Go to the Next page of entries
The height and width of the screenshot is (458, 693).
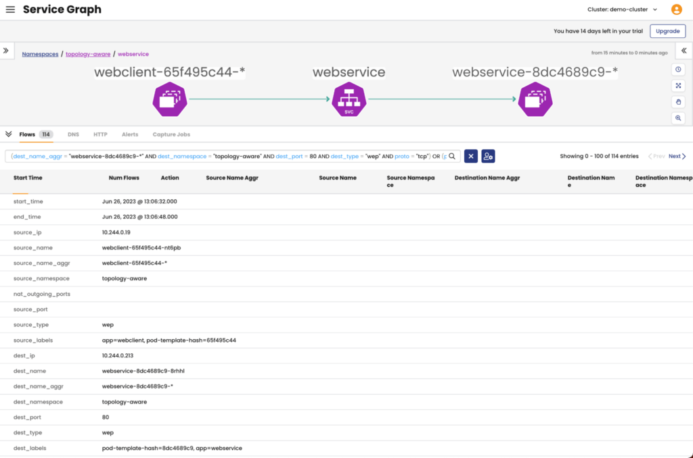tap(677, 156)
